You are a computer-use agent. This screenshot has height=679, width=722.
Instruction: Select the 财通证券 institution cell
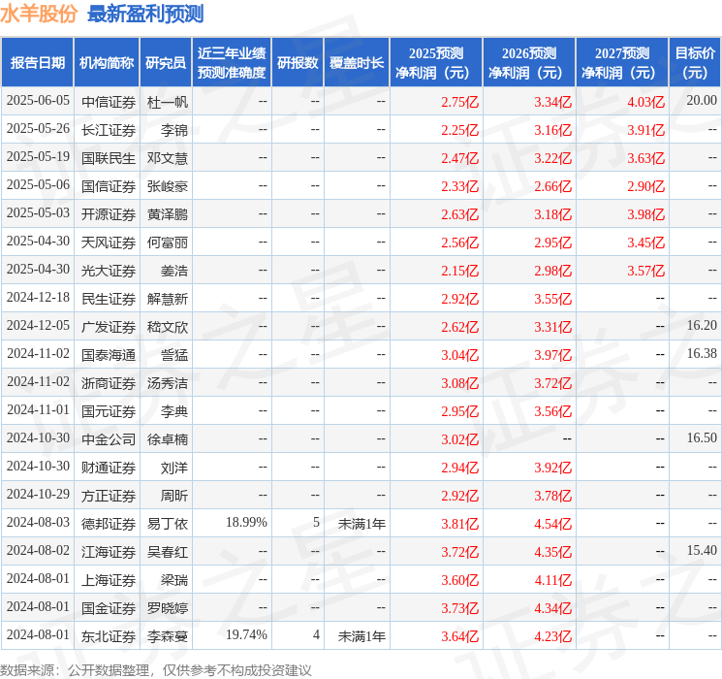click(109, 468)
